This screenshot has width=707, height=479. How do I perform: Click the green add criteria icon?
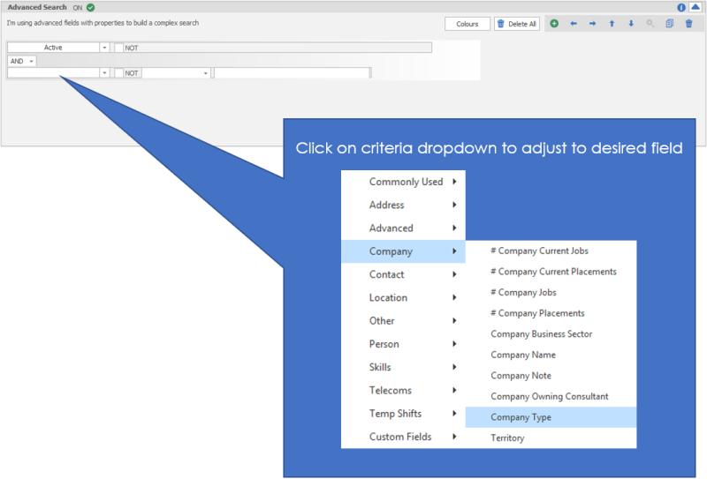(554, 24)
